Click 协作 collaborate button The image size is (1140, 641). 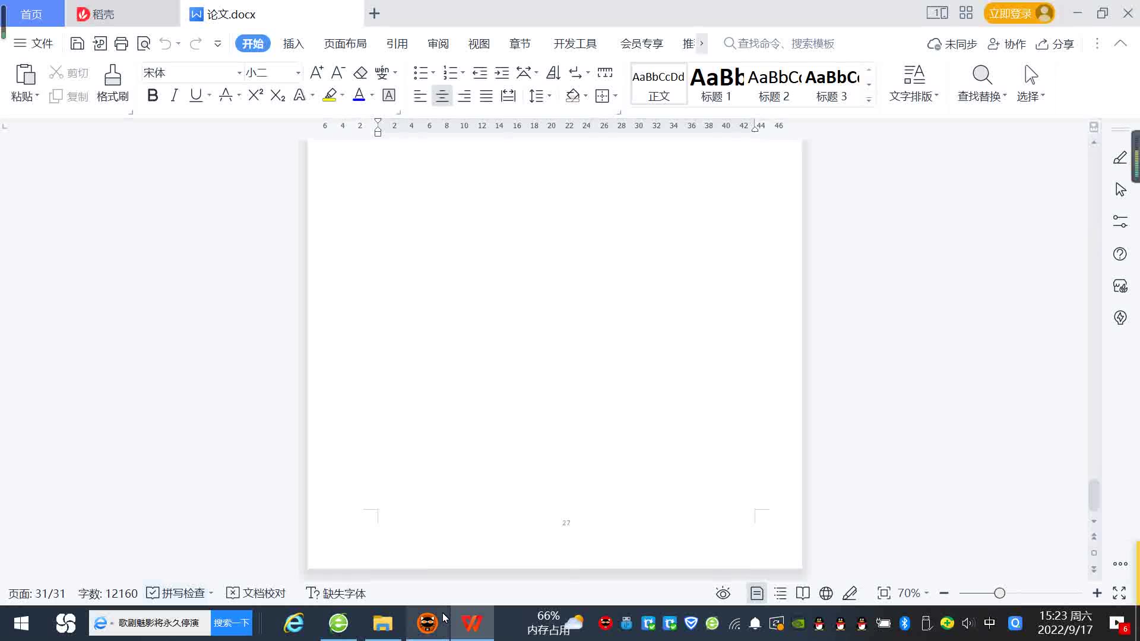pyautogui.click(x=1006, y=44)
